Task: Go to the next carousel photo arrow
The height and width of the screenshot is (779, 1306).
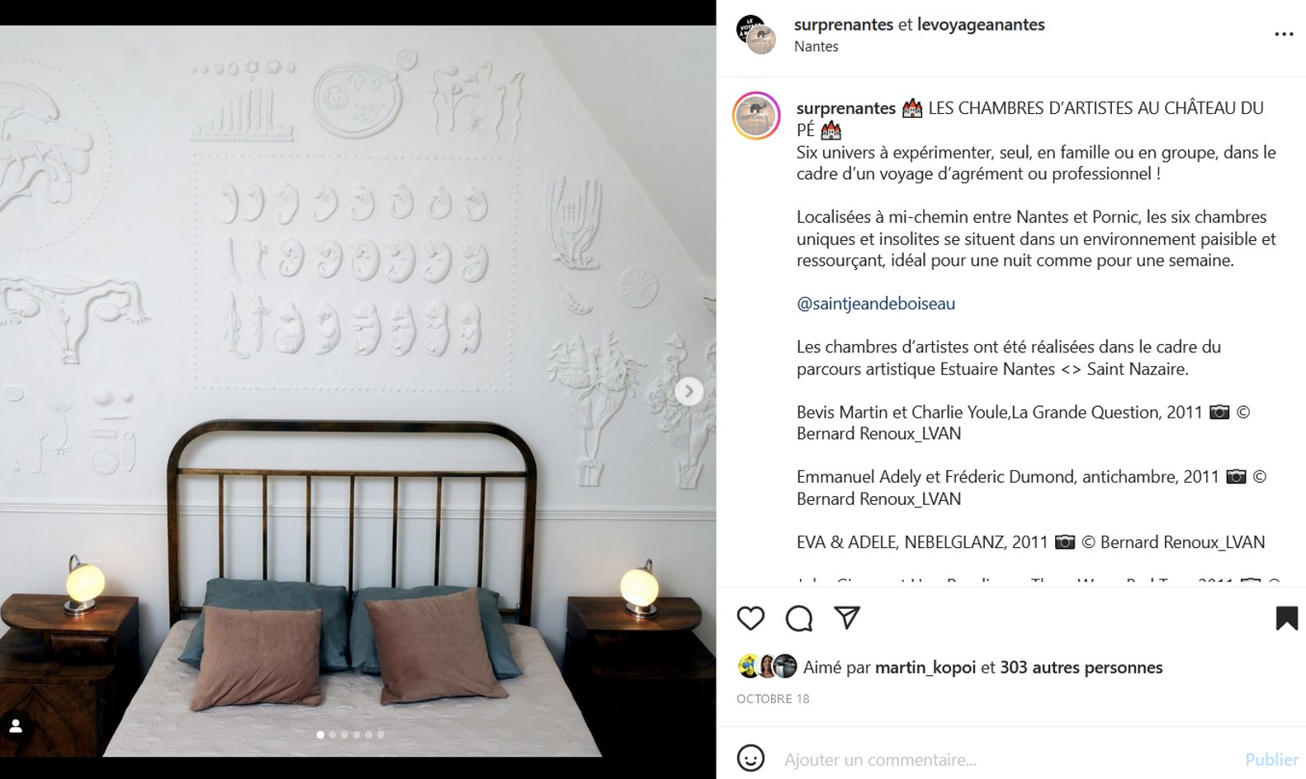Action: (688, 391)
